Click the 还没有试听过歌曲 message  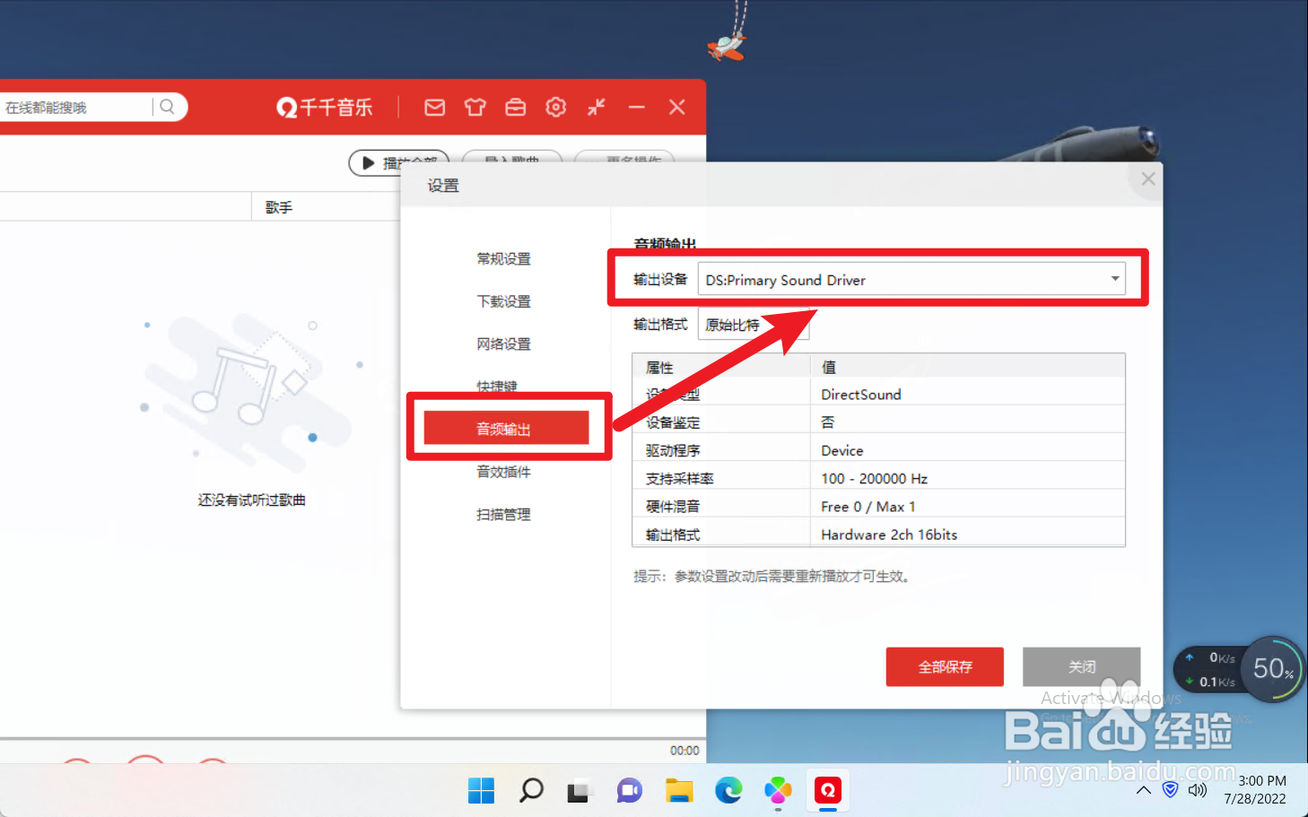[252, 500]
